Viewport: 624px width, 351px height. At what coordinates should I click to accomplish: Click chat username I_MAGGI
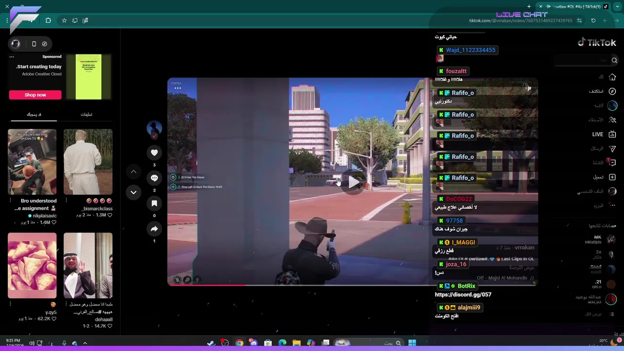point(463,242)
